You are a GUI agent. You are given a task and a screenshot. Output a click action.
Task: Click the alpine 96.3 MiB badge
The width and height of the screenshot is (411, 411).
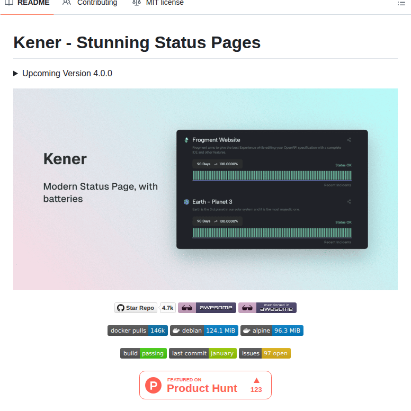click(x=272, y=330)
